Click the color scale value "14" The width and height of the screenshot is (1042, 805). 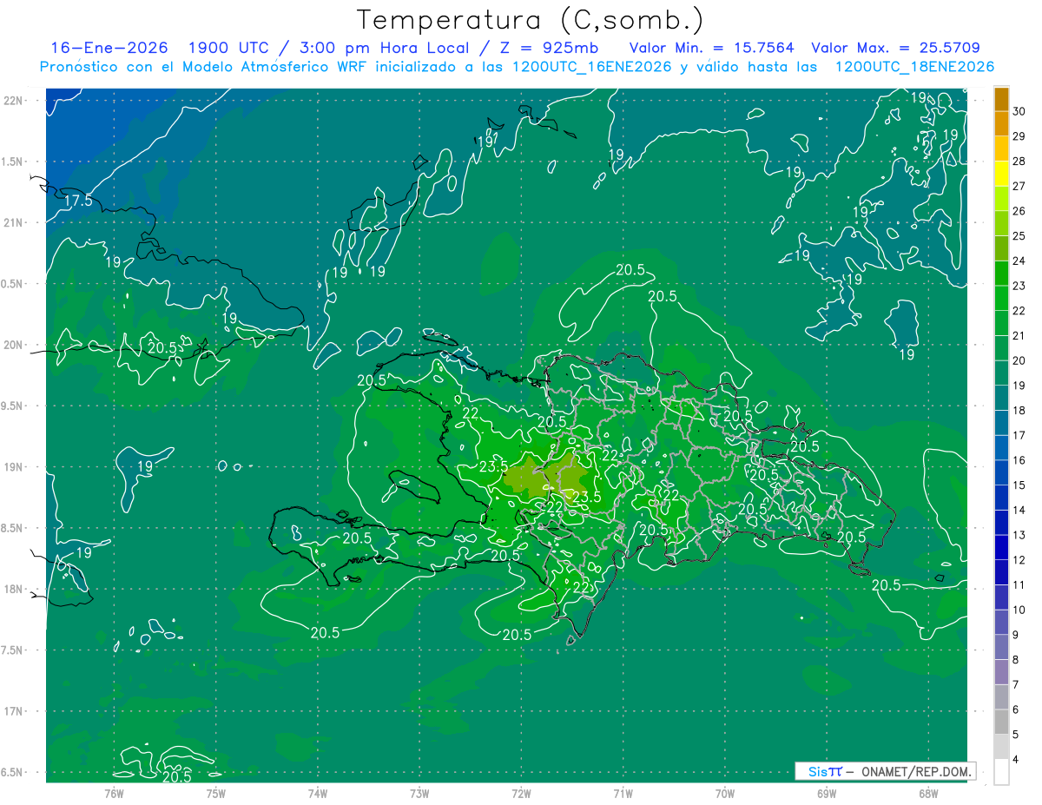click(1019, 510)
